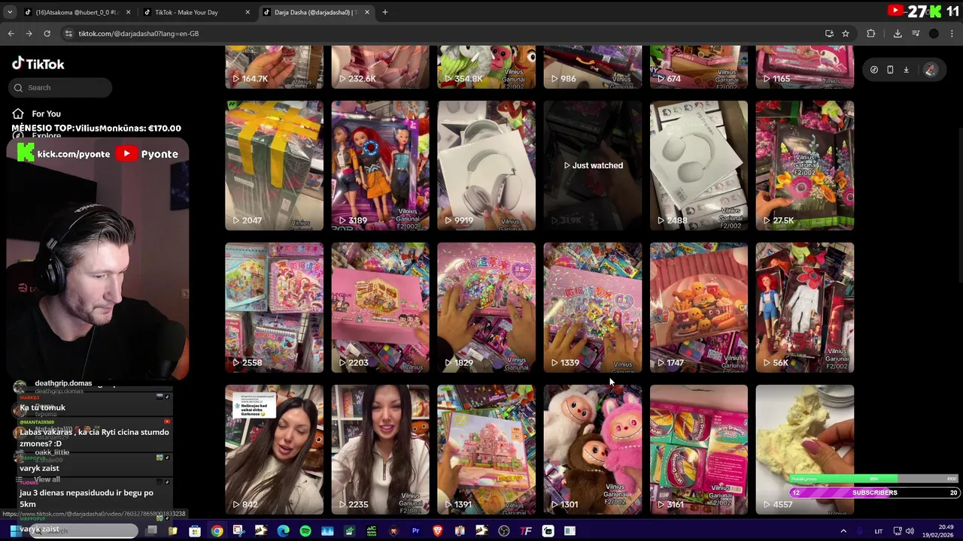
Task: Open the video with 232.6K views
Action: tap(380, 67)
